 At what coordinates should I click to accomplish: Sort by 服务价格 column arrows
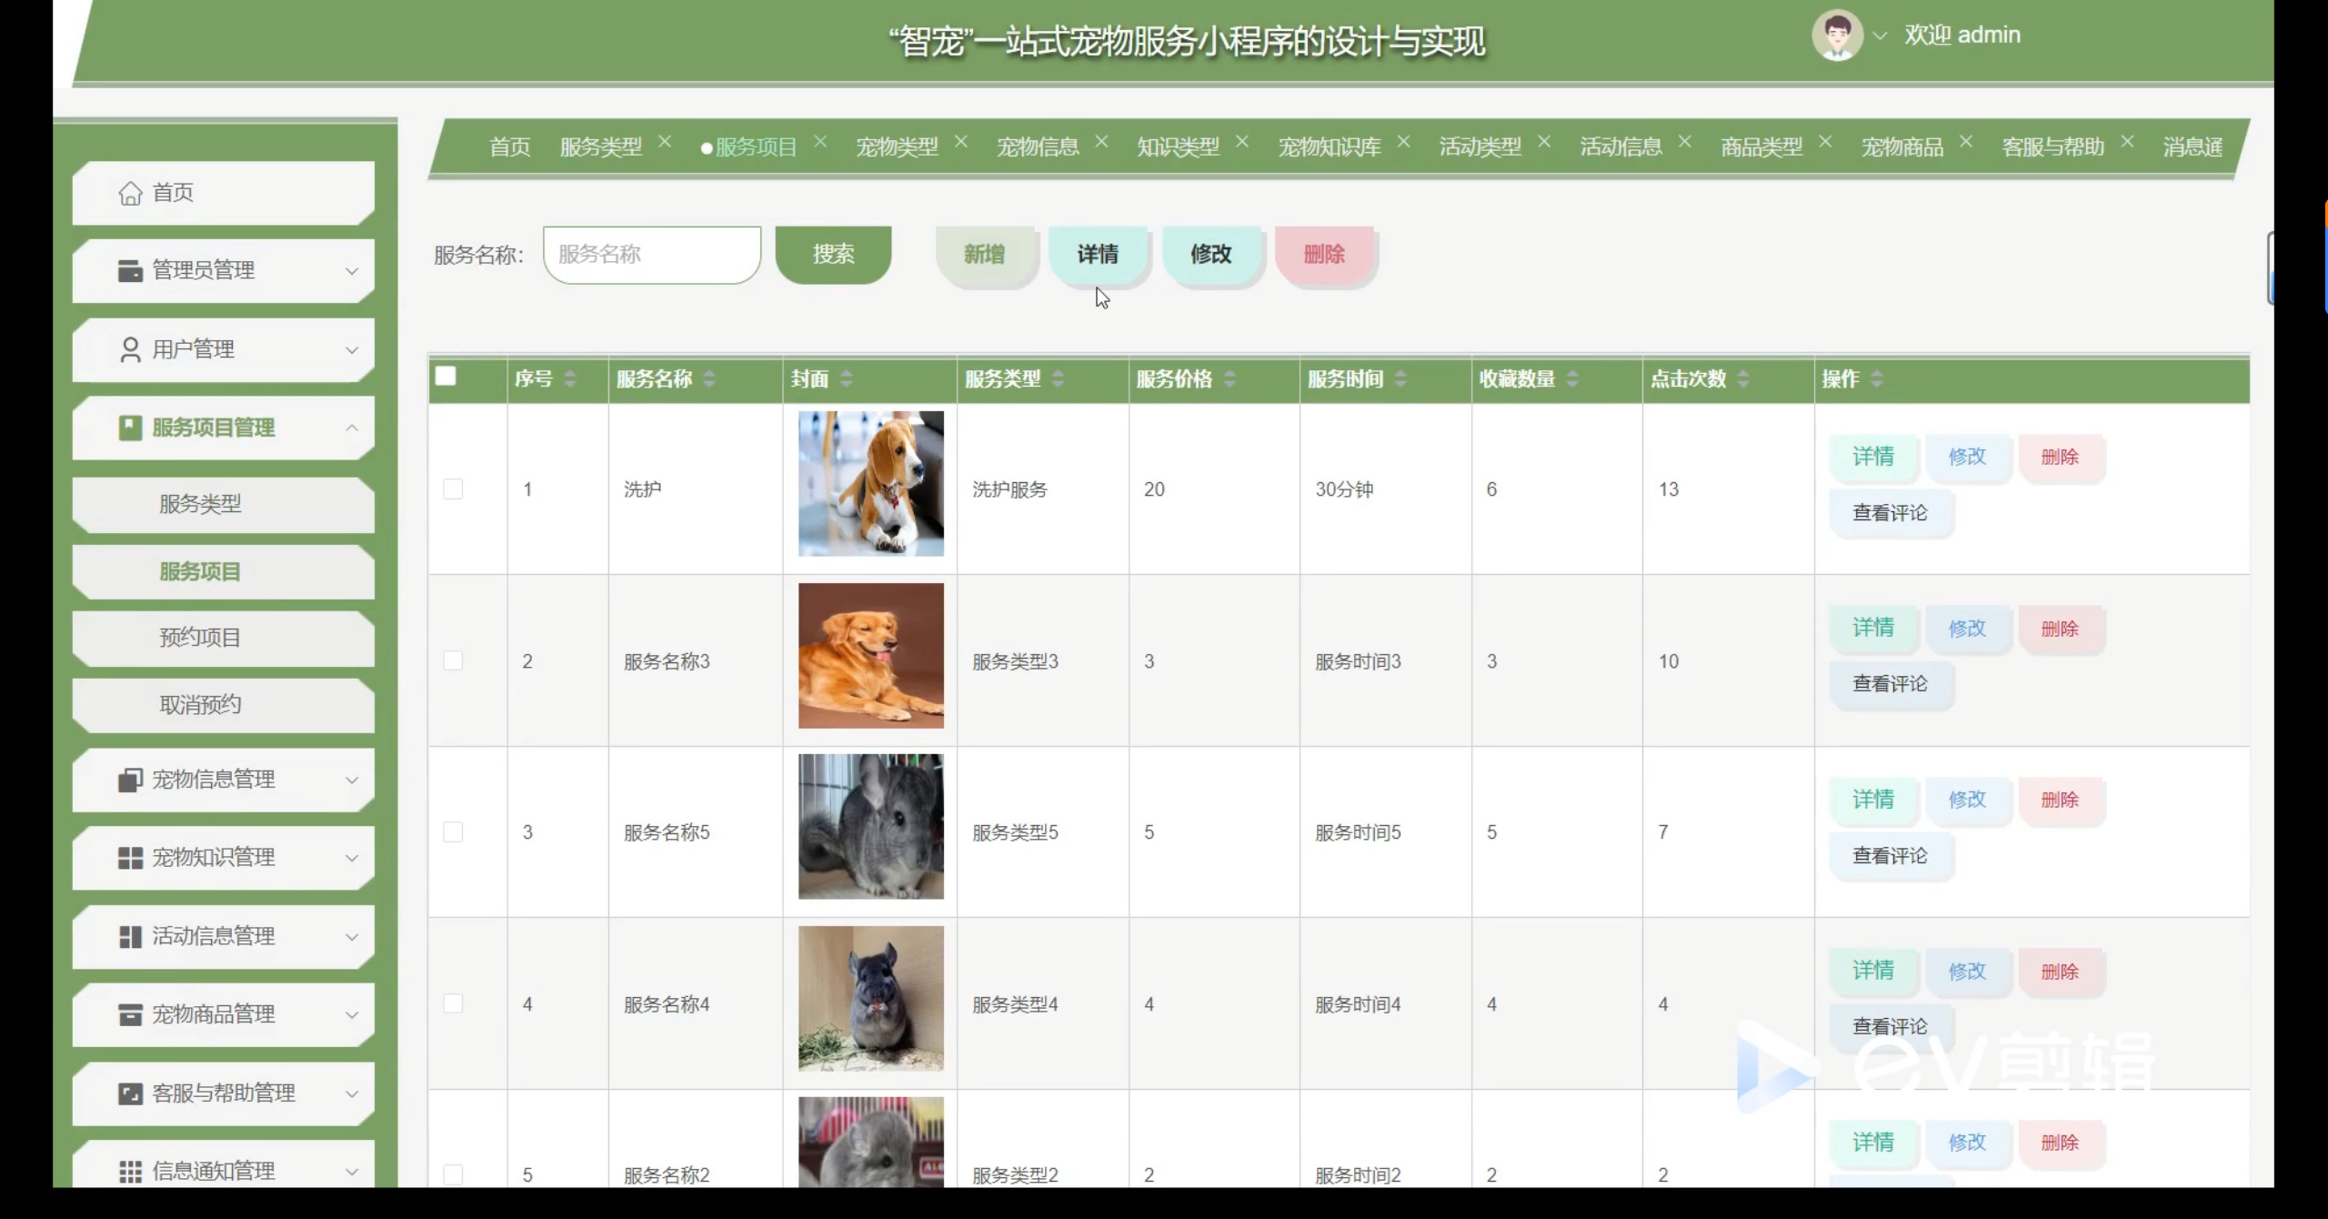click(1229, 379)
